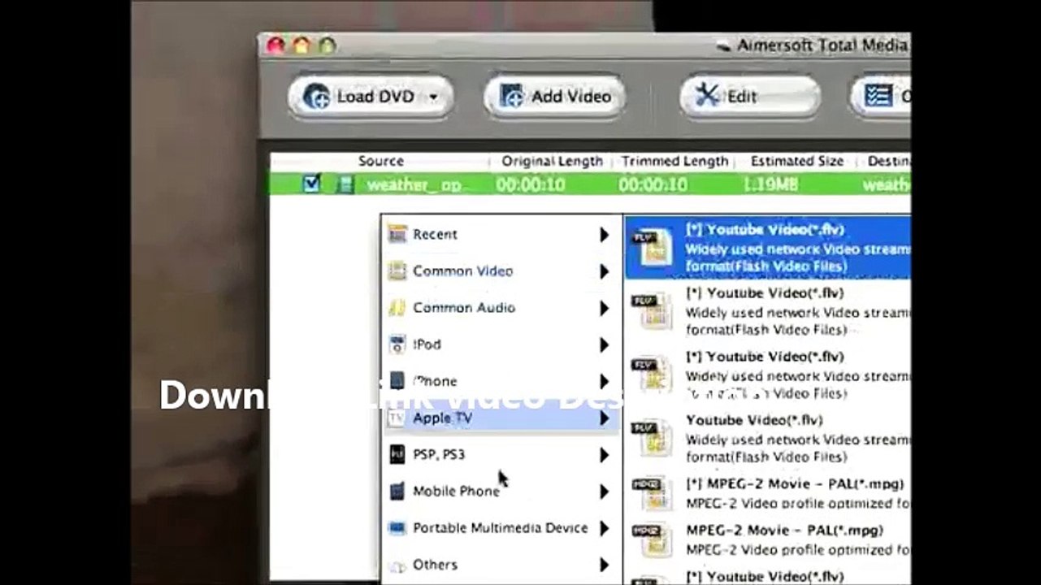The height and width of the screenshot is (585, 1041).
Task: Click the iPhone device icon
Action: pyautogui.click(x=397, y=380)
